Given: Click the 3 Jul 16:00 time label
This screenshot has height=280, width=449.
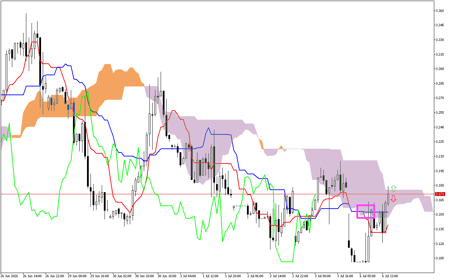Looking at the screenshot, I should pyautogui.click(x=345, y=276).
